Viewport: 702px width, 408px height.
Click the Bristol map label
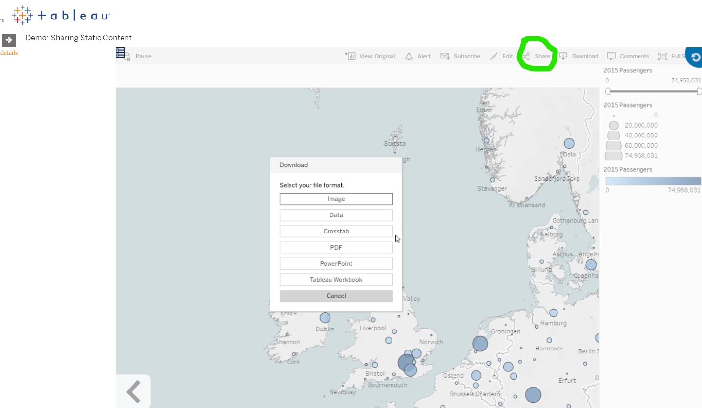pyautogui.click(x=375, y=373)
